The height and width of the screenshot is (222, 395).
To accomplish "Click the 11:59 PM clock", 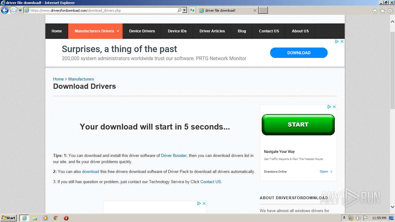I will pos(379,218).
